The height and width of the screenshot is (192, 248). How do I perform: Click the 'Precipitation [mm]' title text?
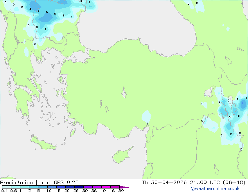pyautogui.click(x=25, y=183)
